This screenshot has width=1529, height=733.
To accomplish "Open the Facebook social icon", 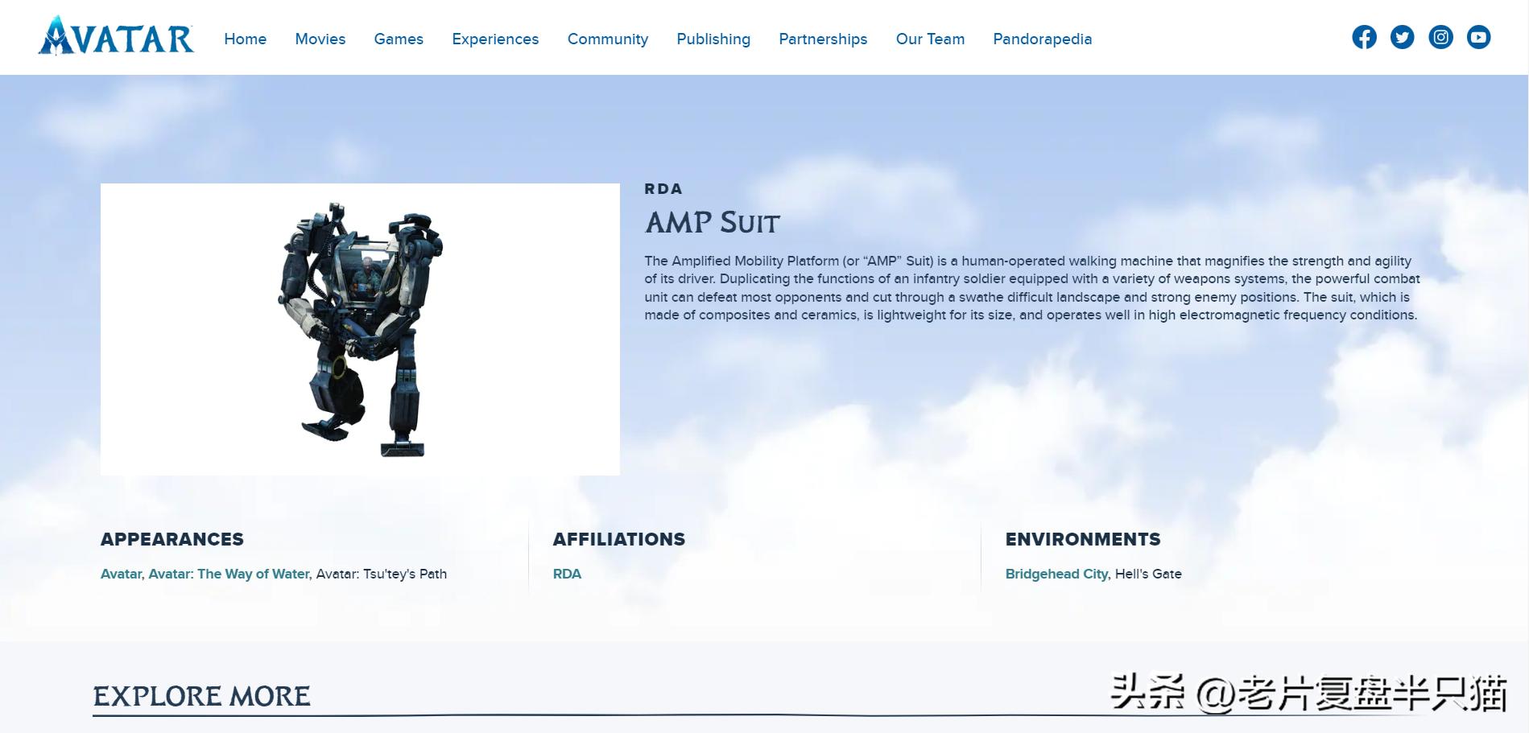I will tap(1364, 37).
